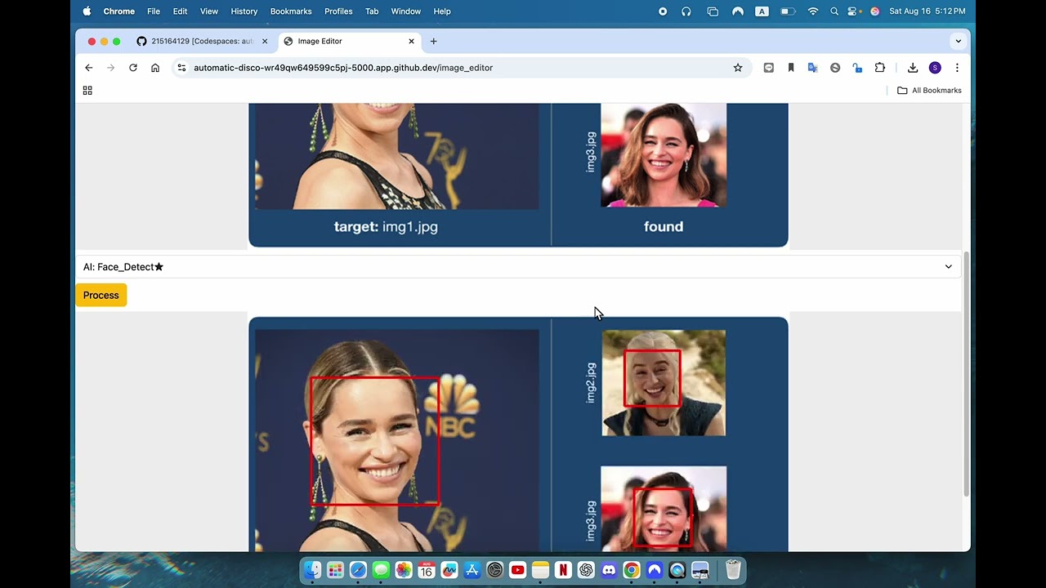The width and height of the screenshot is (1046, 588).
Task: Open Netflix from the Dock
Action: 563,570
